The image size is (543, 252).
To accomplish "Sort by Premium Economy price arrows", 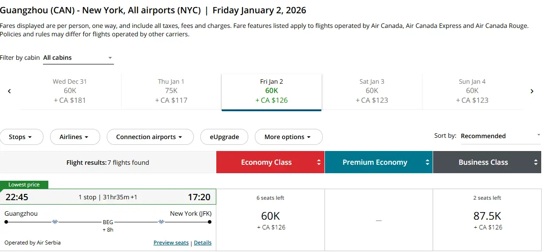I will click(x=427, y=163).
